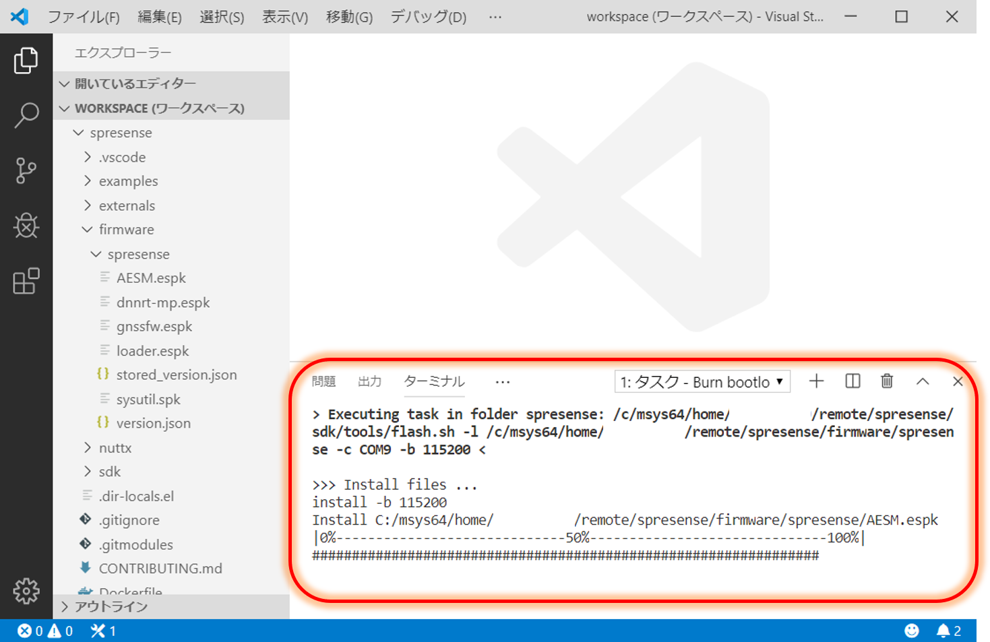Split the terminal using the split icon

click(x=851, y=381)
